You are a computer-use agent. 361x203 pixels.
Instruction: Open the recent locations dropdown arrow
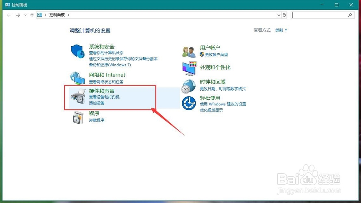pyautogui.click(x=25, y=15)
